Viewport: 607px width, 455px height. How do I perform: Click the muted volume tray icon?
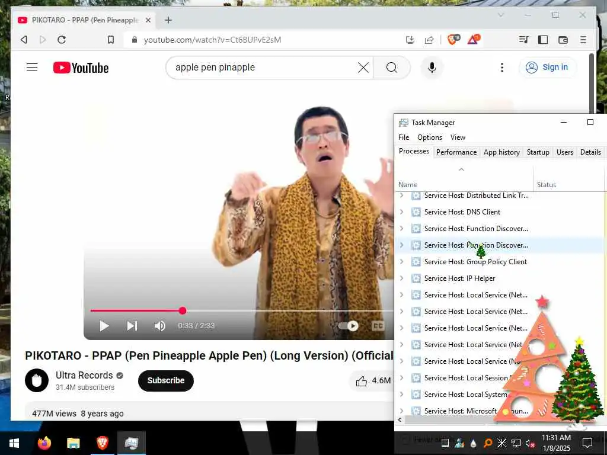pos(530,443)
